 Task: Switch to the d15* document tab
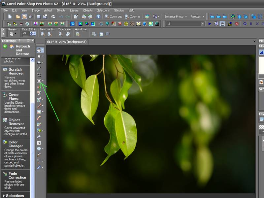pos(67,42)
